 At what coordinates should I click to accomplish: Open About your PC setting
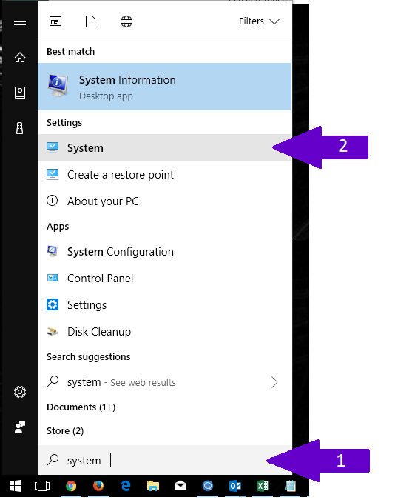(165, 201)
